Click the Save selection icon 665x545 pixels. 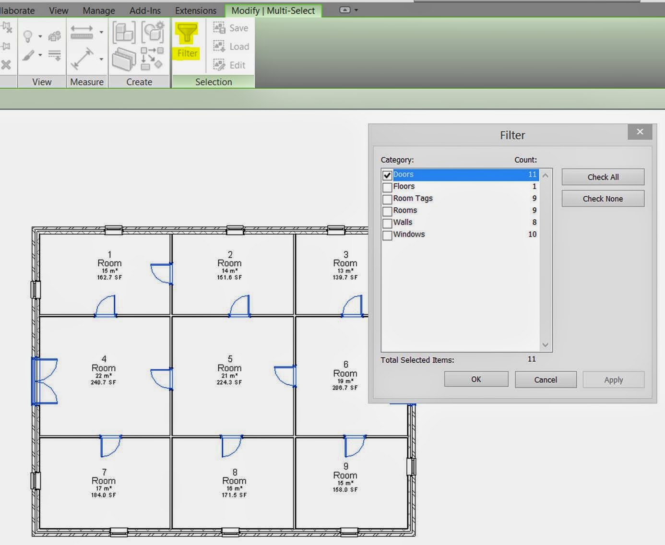pos(219,28)
